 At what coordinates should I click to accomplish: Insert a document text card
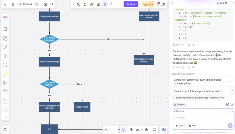(x=5, y=101)
